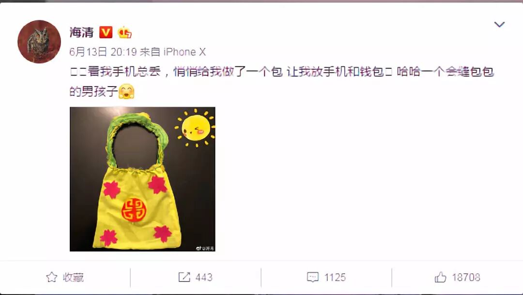
Task: Click the laughing emoji in the post text
Action: coord(126,91)
